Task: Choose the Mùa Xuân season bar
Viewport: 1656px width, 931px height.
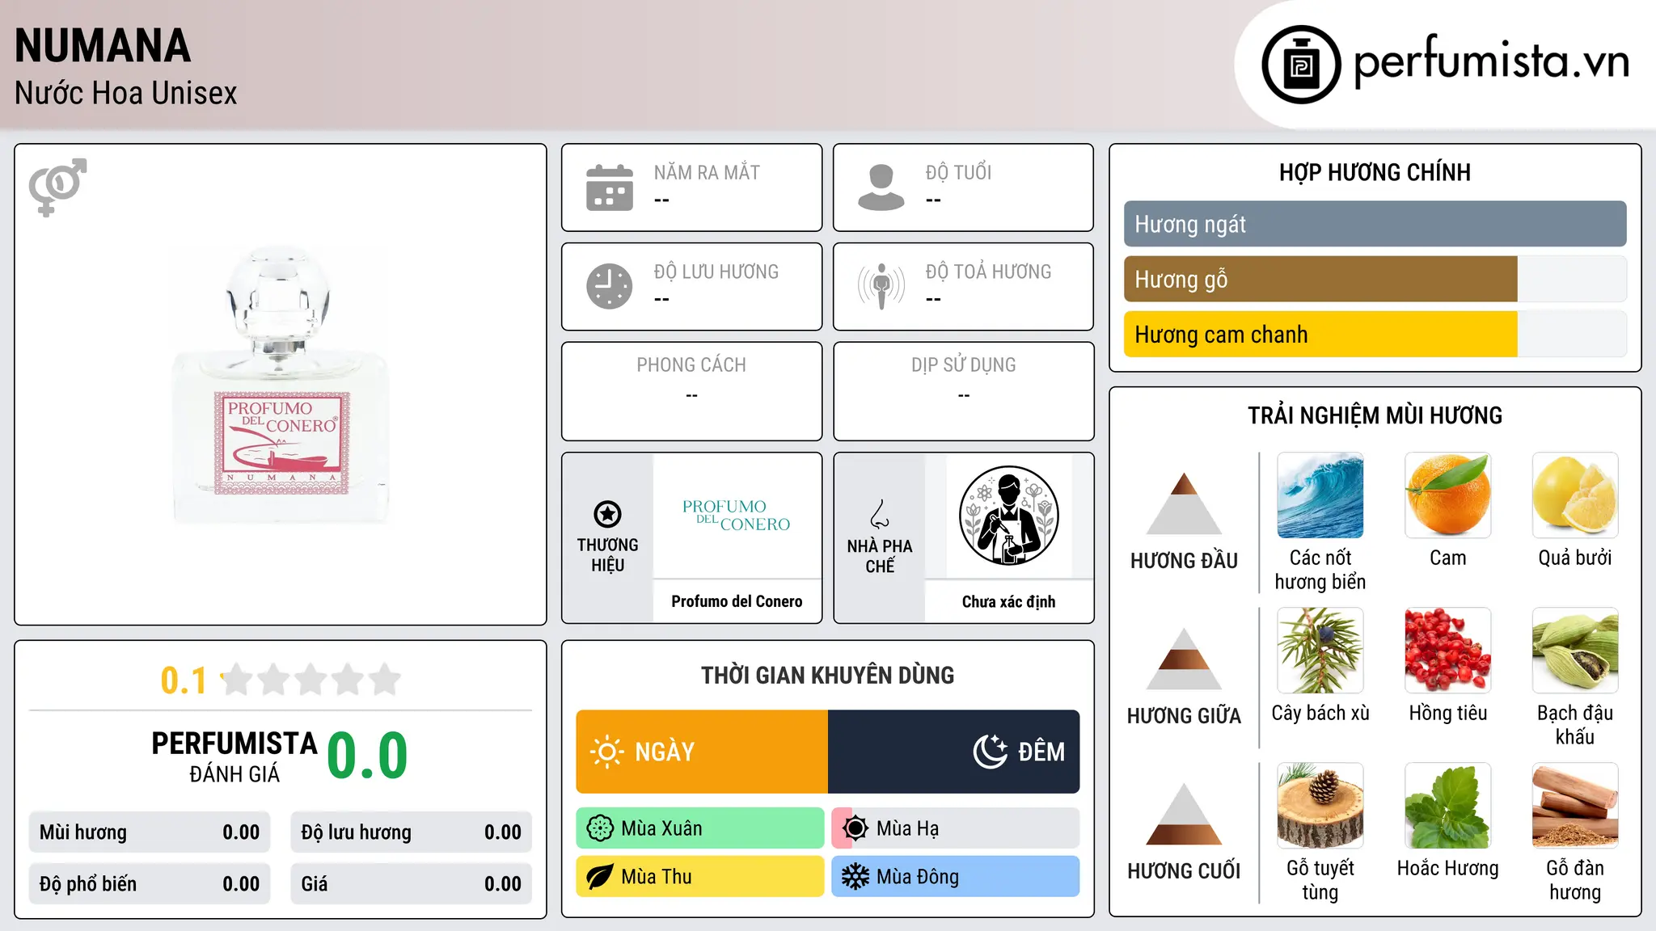Action: (x=700, y=828)
